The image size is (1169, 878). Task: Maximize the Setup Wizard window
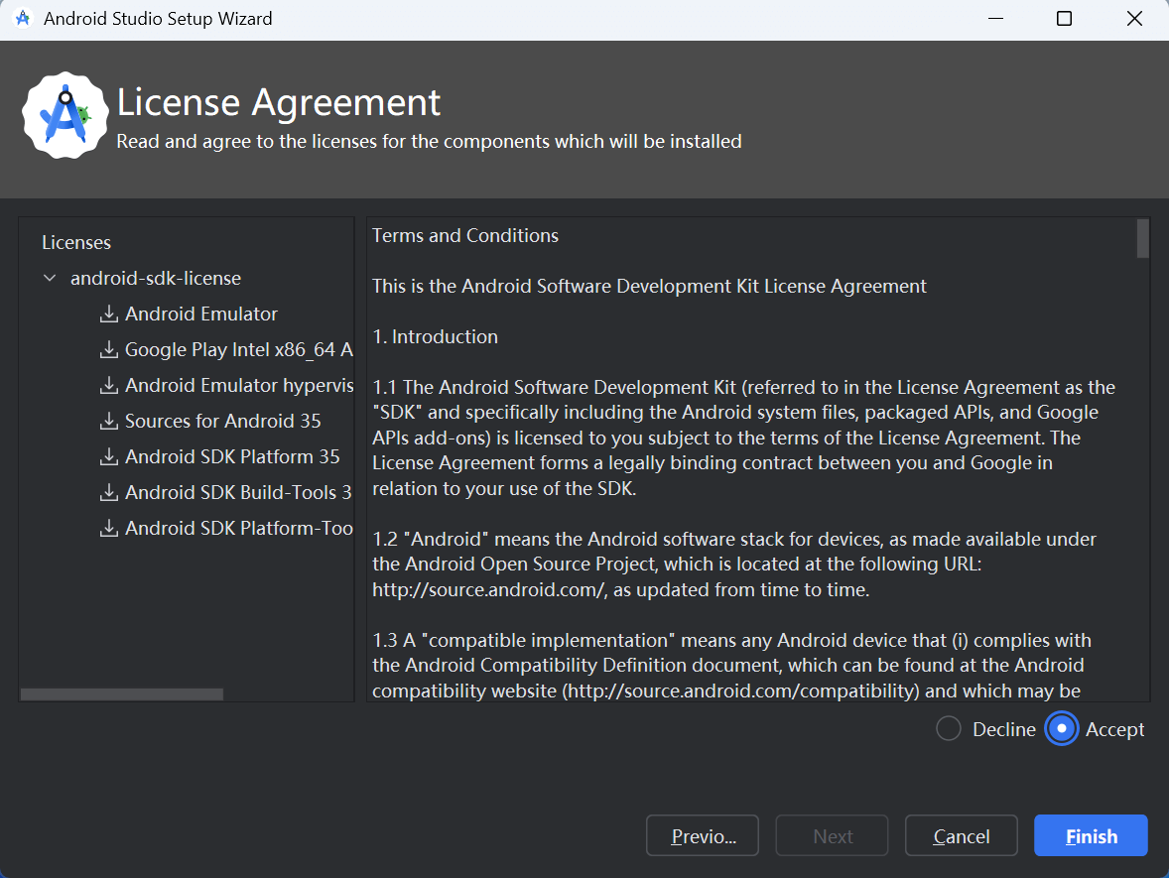tap(1065, 19)
